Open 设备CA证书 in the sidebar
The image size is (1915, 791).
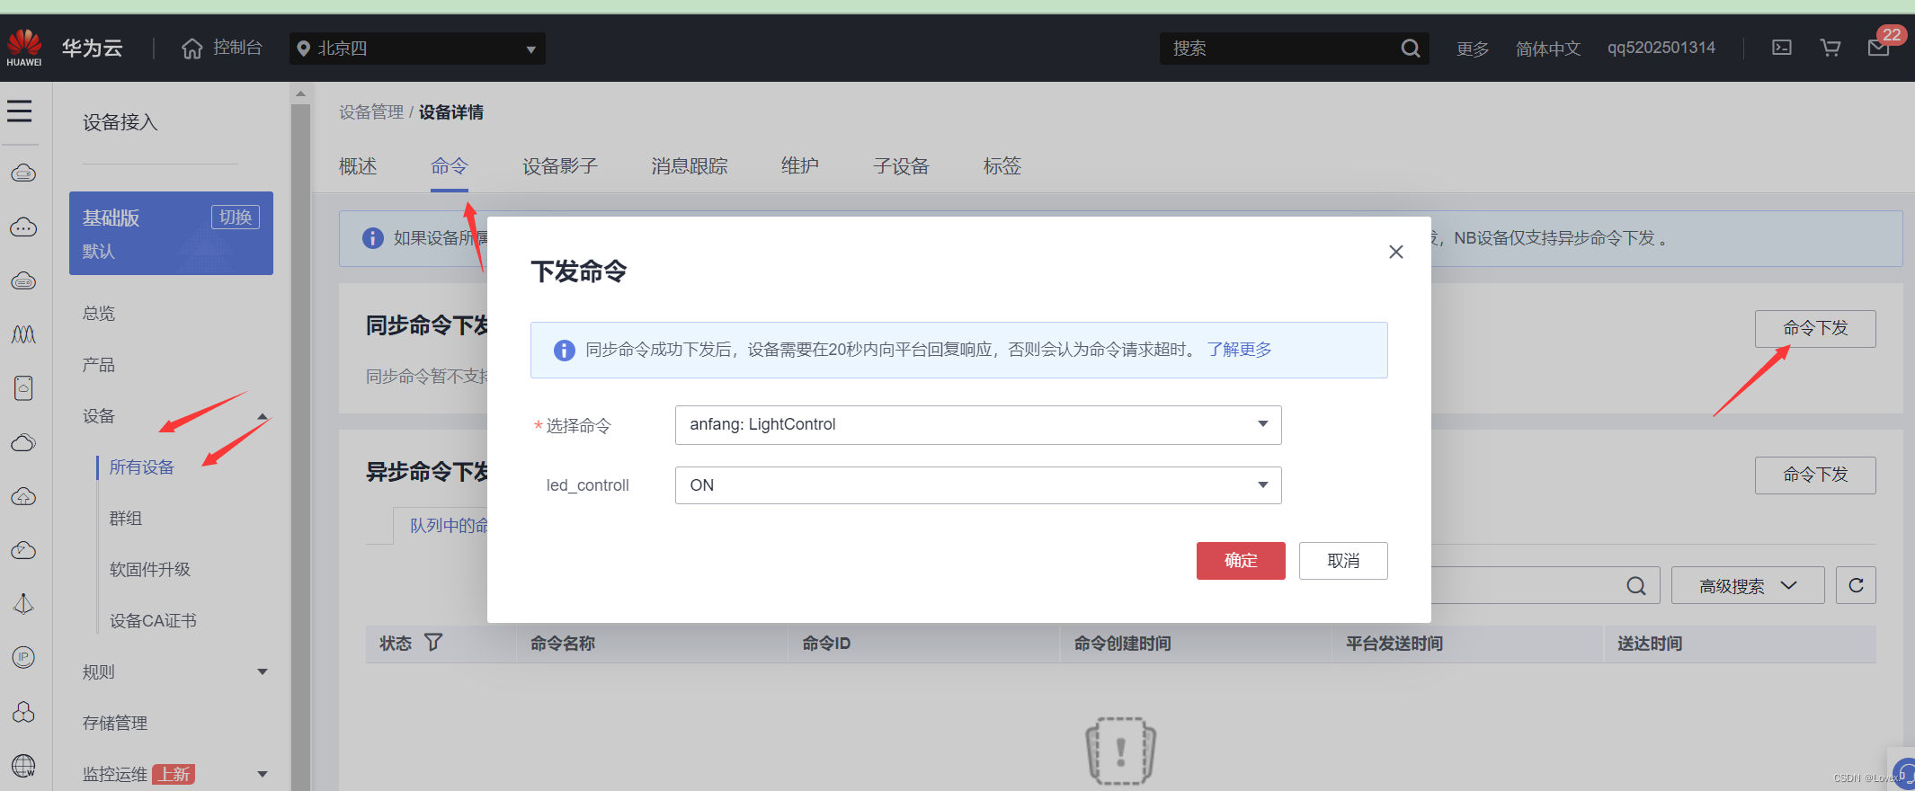(153, 621)
